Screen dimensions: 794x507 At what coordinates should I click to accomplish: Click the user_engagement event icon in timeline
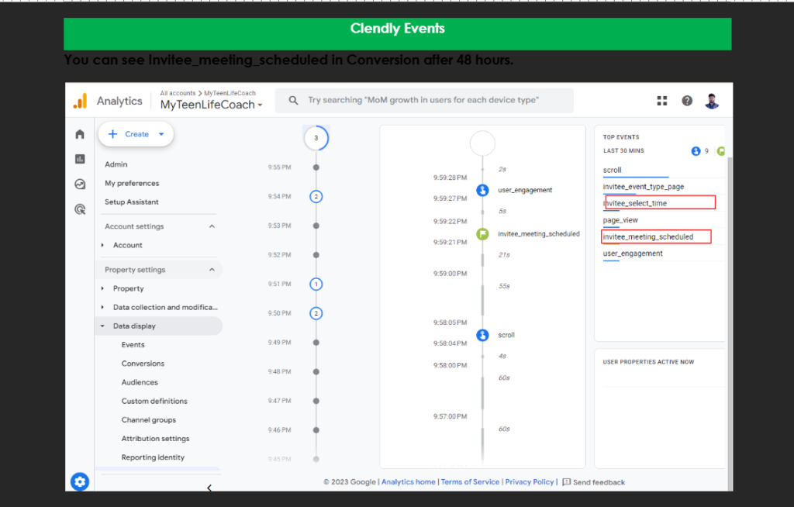pos(482,190)
